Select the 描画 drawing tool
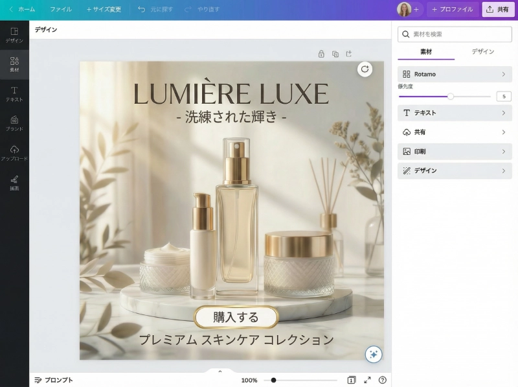Viewport: 518px width, 387px height. click(x=14, y=182)
